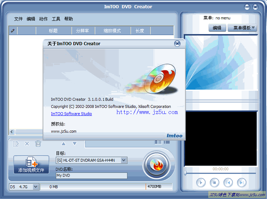This screenshot has height=199, width=267.
Task: Click the 标题 column header
Action: coord(53,31)
